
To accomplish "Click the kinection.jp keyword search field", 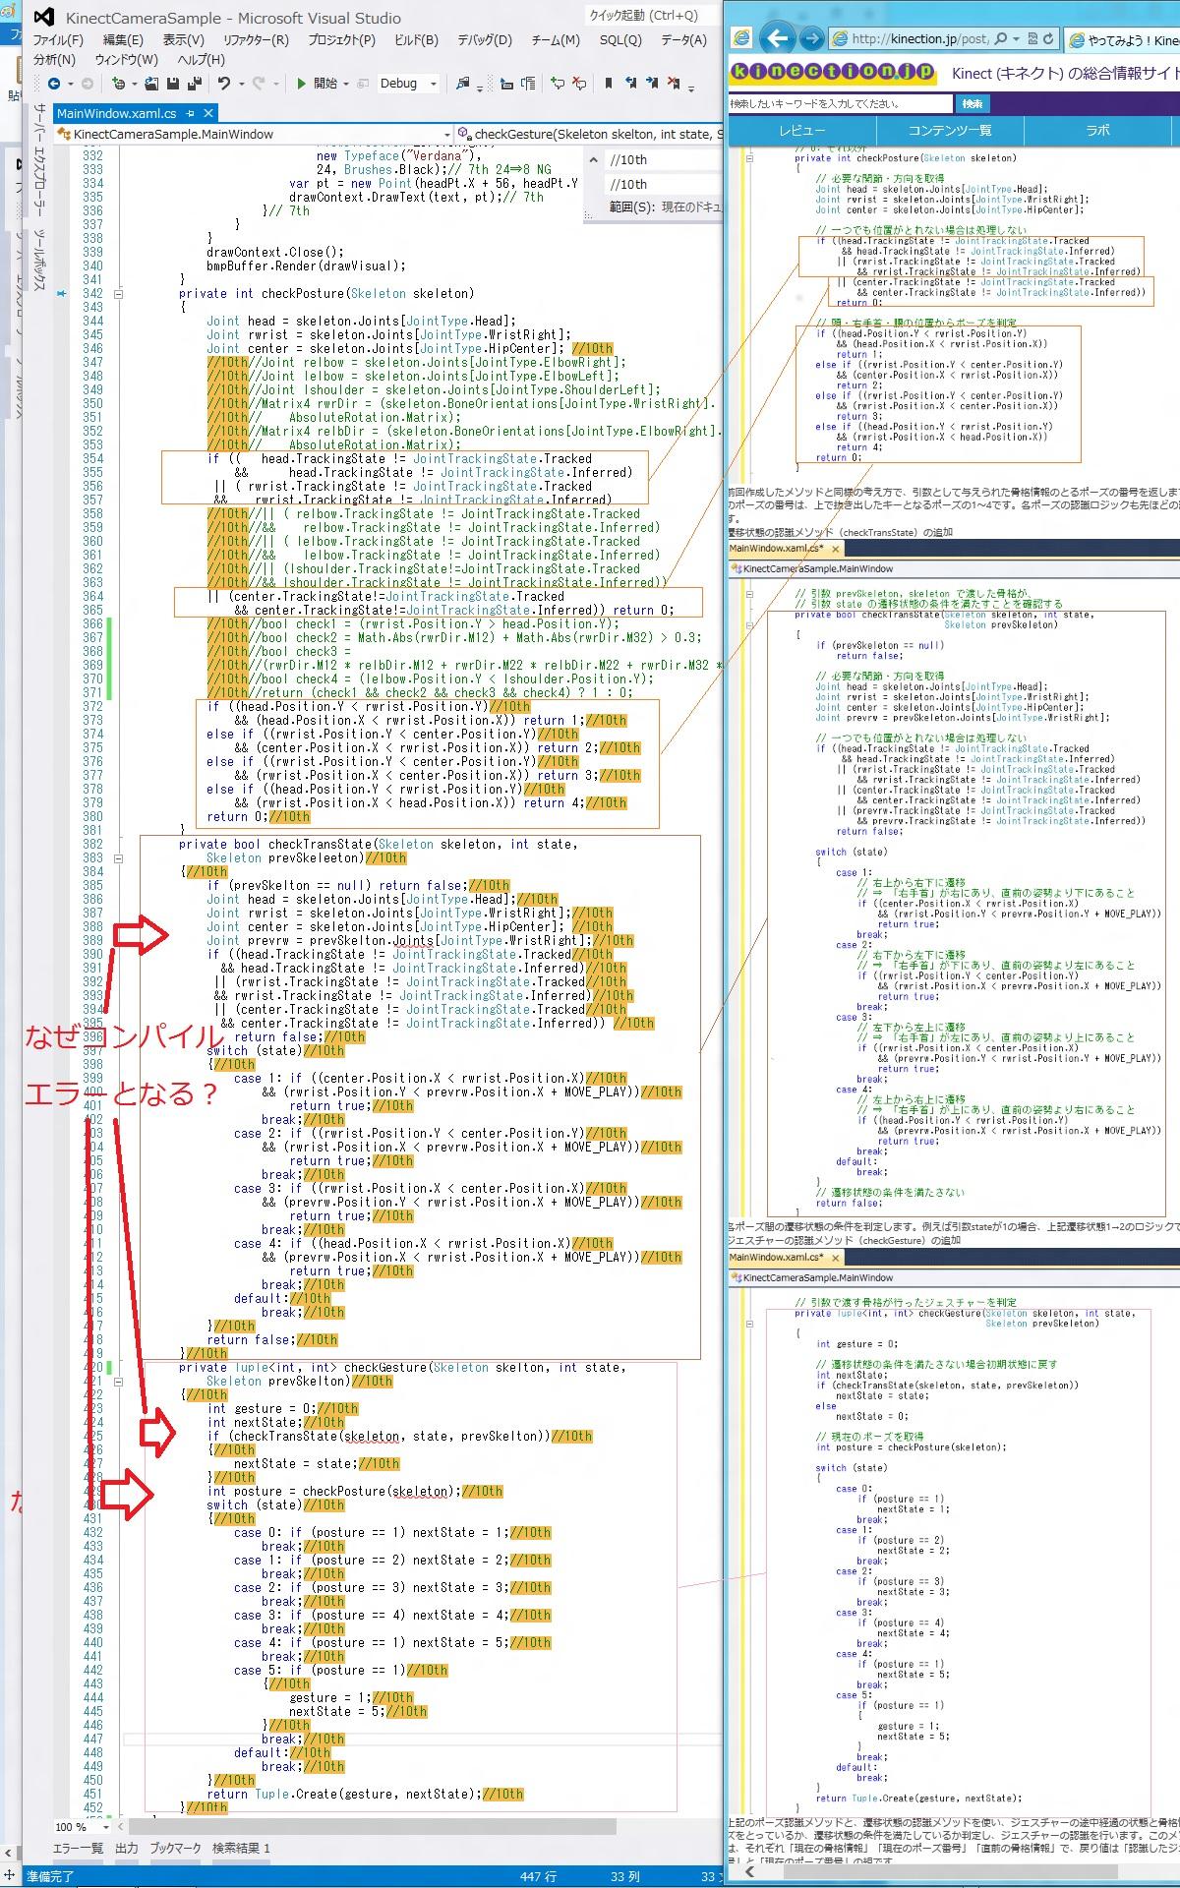I will (x=841, y=103).
